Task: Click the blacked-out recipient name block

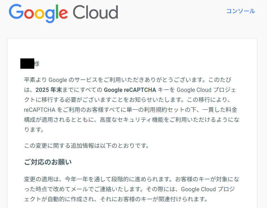Action: pyautogui.click(x=27, y=64)
